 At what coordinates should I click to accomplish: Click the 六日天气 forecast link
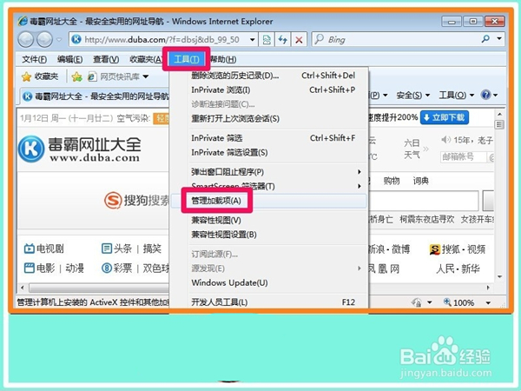[x=412, y=149]
